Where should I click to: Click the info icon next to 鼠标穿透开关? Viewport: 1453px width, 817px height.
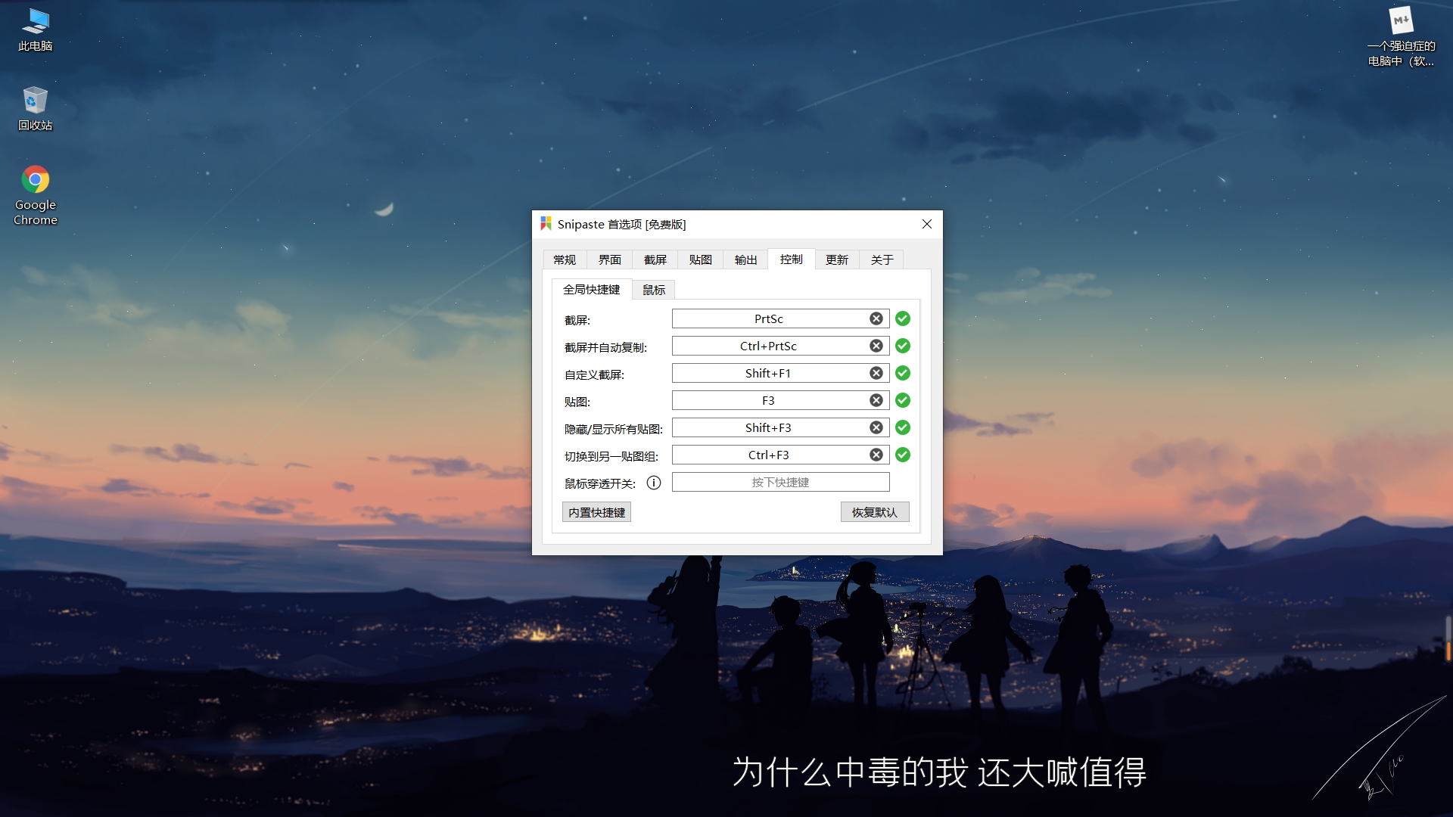(652, 482)
